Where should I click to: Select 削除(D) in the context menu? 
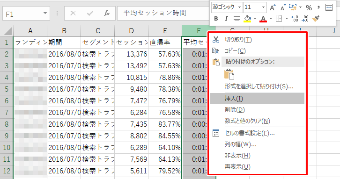click(257, 110)
